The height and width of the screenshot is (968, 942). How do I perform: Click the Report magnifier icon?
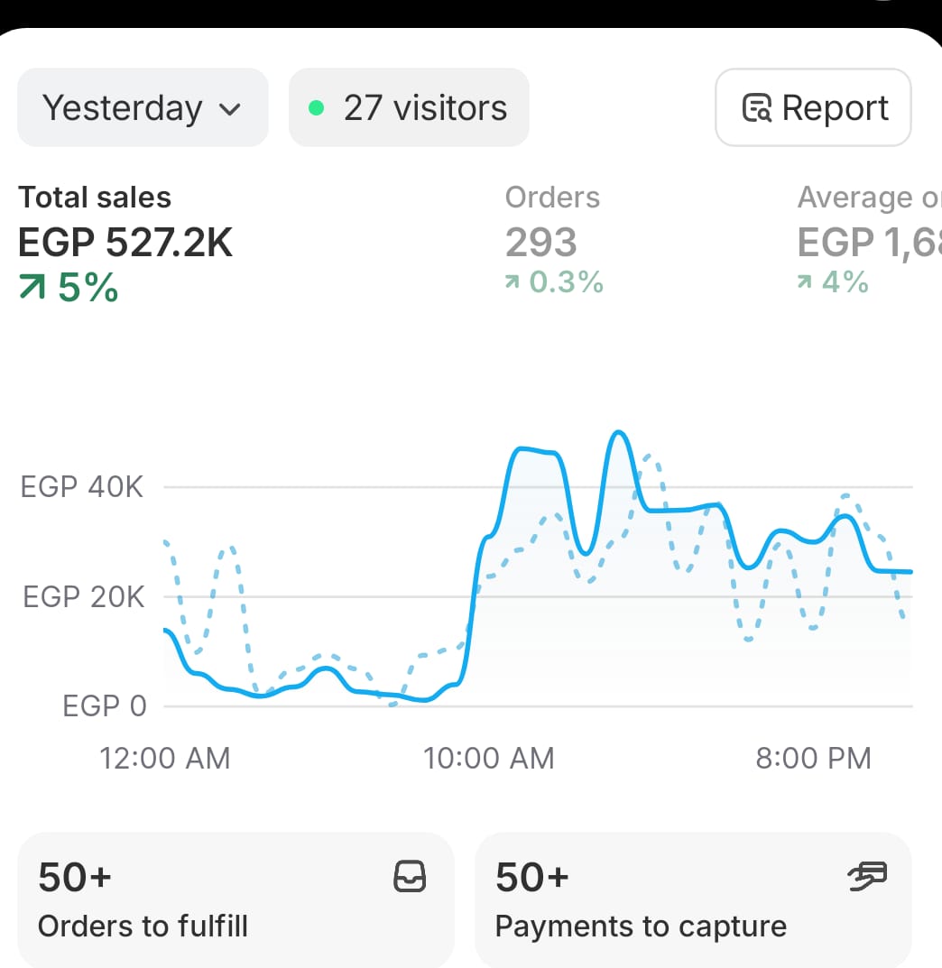[x=756, y=108]
